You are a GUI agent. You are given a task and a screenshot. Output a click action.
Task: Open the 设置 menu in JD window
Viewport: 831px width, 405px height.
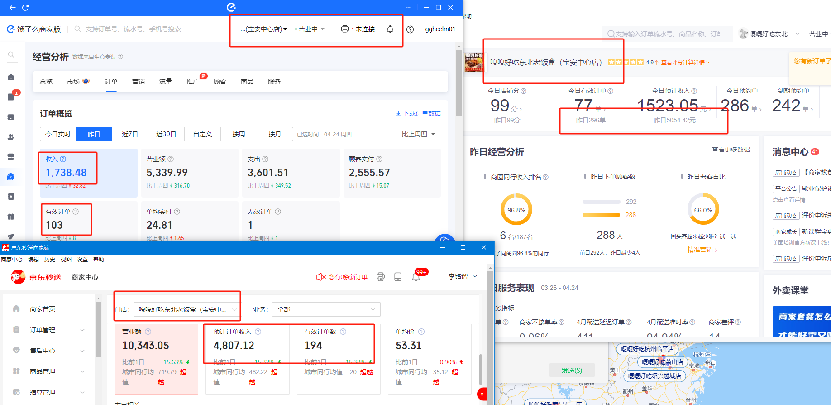pyautogui.click(x=82, y=260)
